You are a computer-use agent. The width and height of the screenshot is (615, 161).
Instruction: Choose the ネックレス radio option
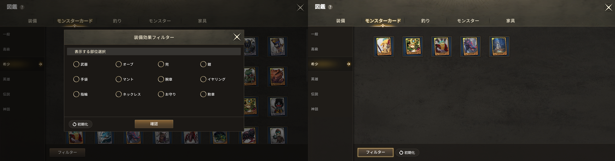[x=128, y=94]
